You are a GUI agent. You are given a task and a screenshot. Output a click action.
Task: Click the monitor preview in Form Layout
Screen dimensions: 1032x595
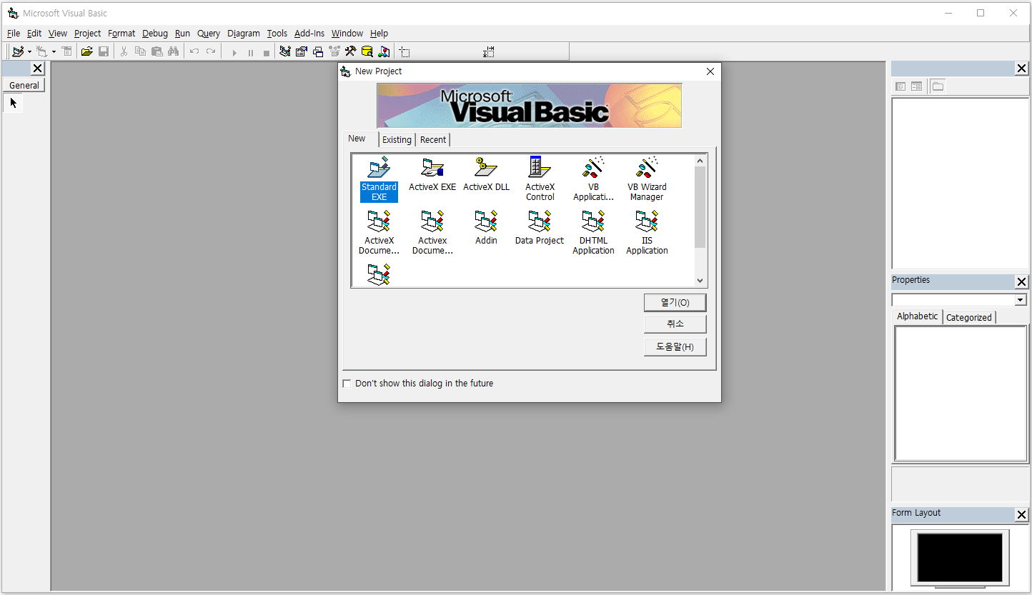click(x=960, y=558)
